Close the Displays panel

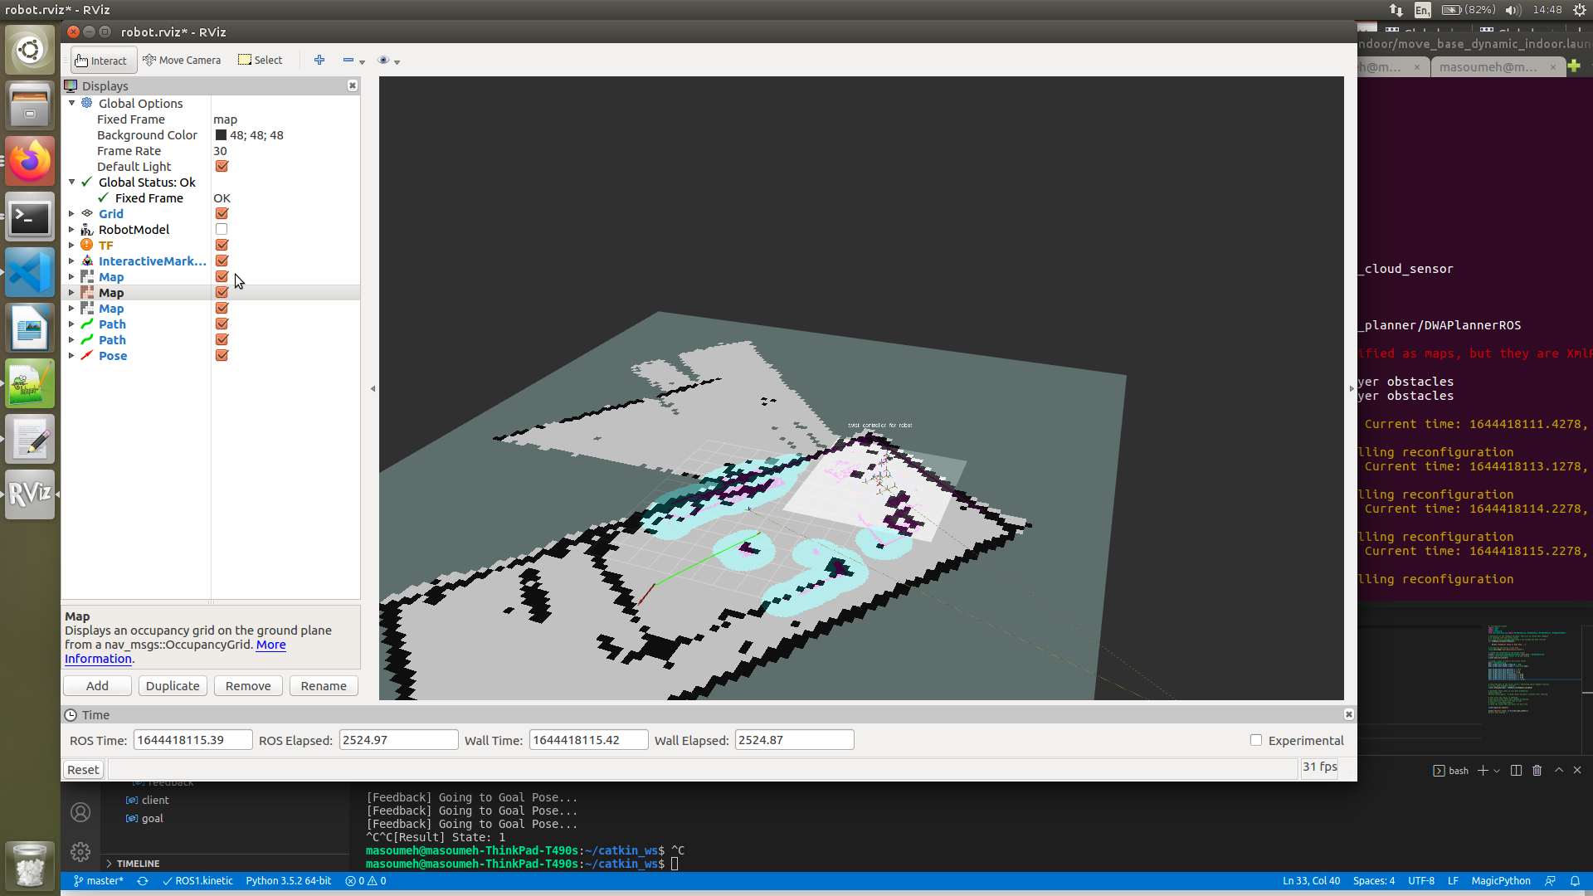tap(353, 85)
